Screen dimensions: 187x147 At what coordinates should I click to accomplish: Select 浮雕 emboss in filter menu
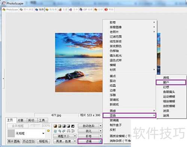(129, 95)
